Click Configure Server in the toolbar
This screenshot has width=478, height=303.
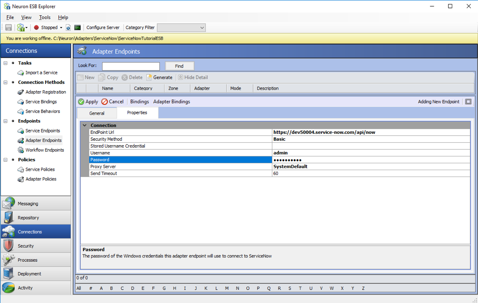point(103,27)
